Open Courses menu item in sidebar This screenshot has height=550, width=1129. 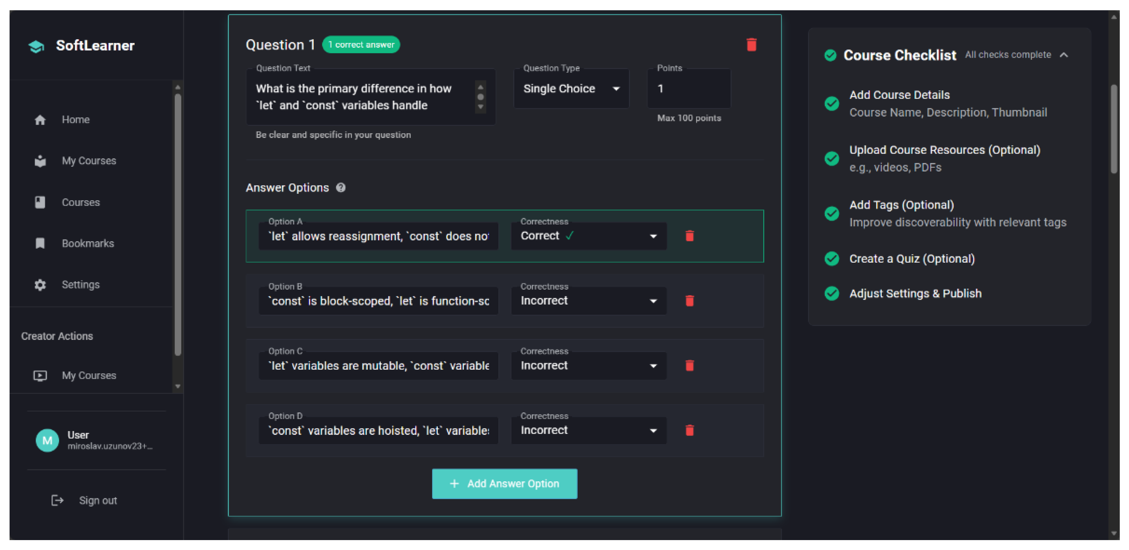coord(81,202)
